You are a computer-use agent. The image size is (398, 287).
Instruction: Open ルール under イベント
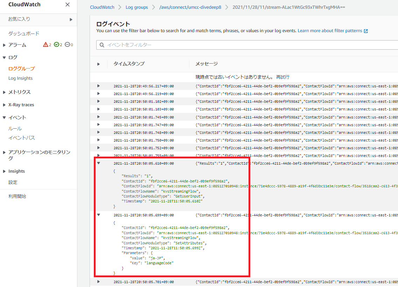tap(15, 129)
